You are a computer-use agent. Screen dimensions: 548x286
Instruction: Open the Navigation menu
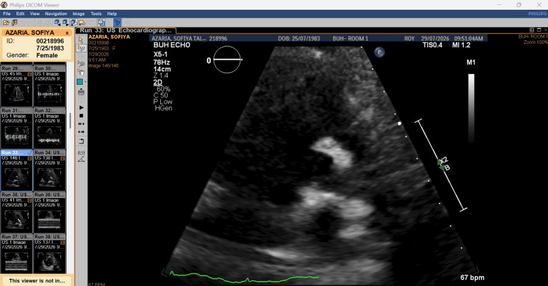56,13
